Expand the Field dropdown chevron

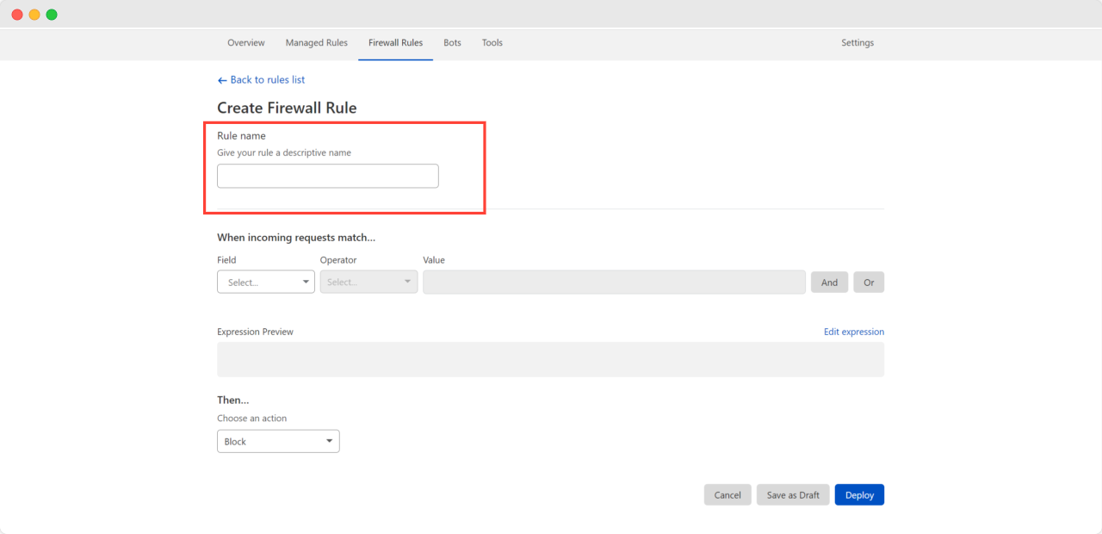[x=306, y=282]
